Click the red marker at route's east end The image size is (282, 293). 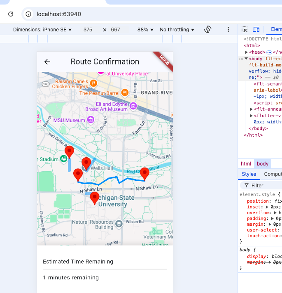(x=144, y=173)
